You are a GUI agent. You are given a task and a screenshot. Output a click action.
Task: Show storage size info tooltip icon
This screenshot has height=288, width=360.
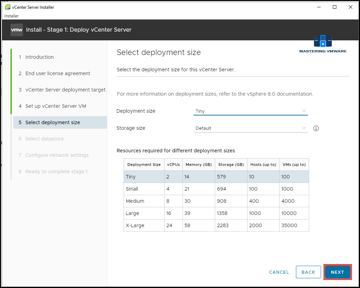point(316,128)
